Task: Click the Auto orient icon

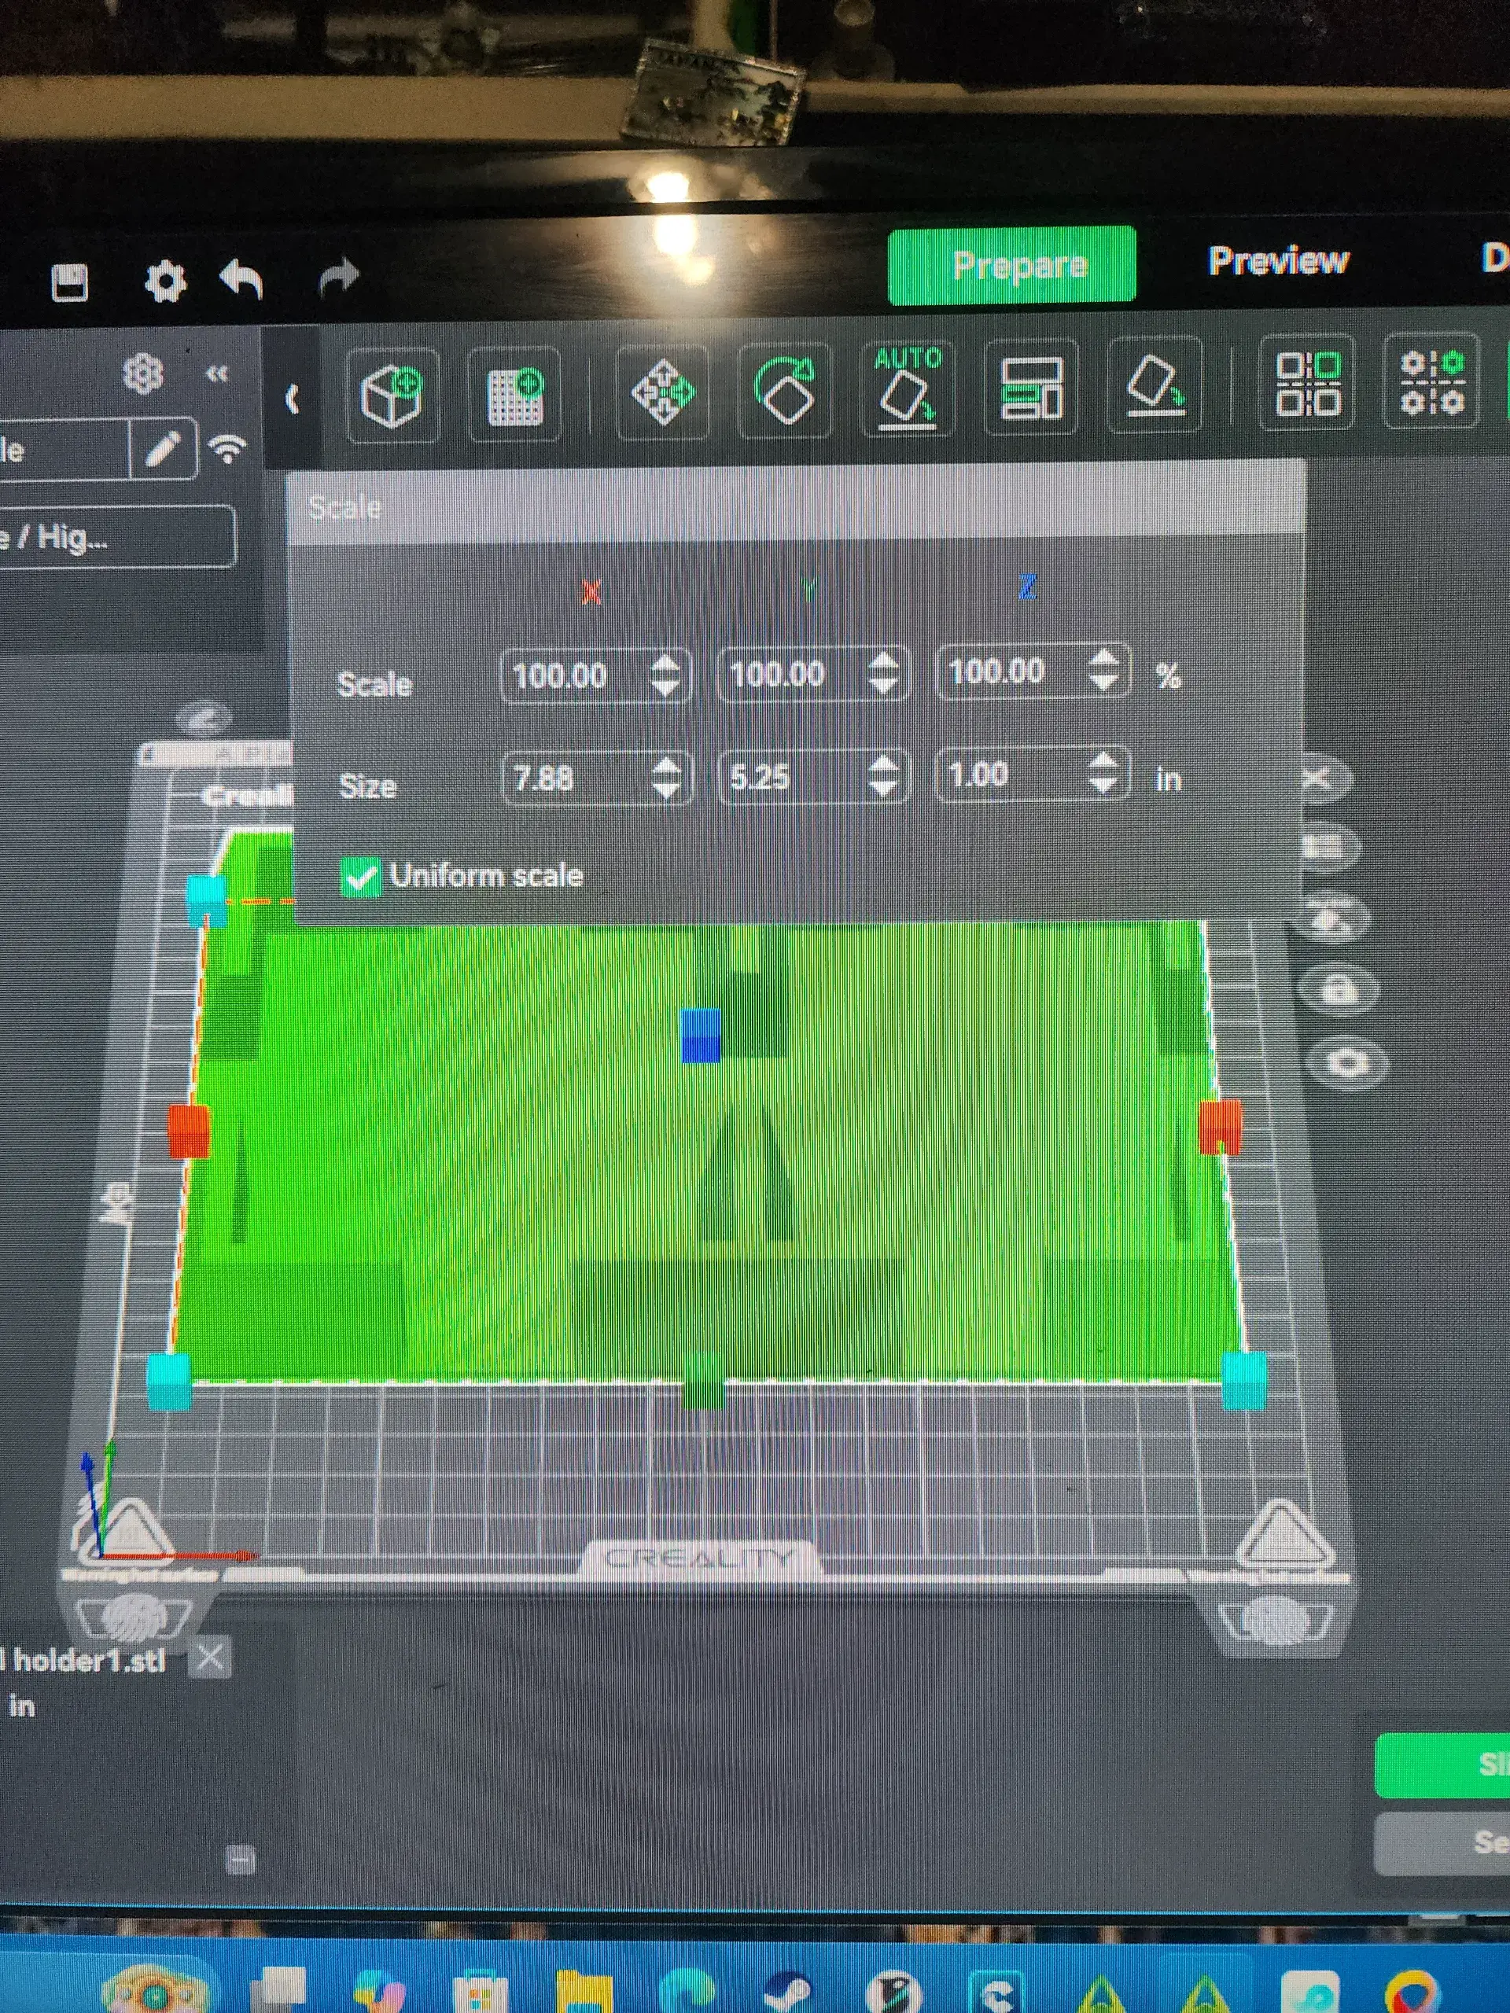Action: coord(908,389)
